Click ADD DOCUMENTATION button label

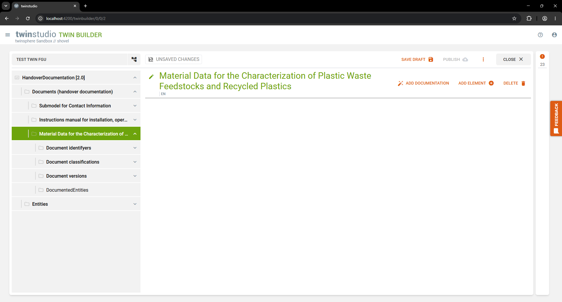click(427, 83)
